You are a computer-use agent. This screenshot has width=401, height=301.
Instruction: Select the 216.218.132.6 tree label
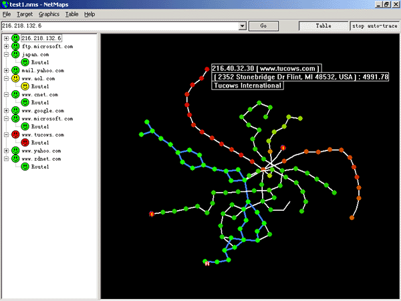click(x=41, y=38)
